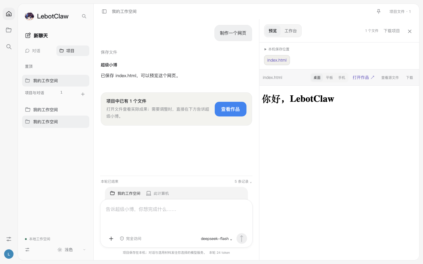Click 下载 in the preview bar

409,78
